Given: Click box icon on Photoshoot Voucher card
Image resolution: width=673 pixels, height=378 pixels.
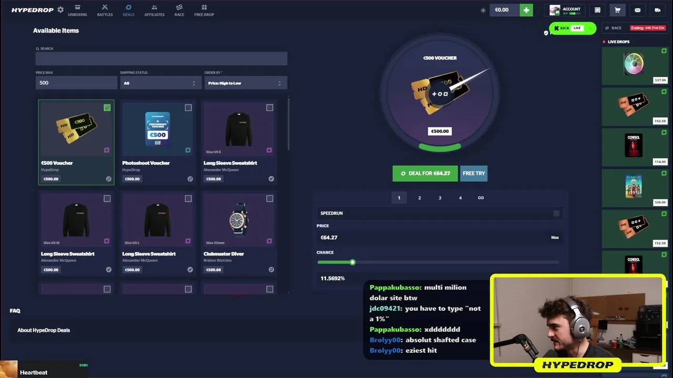Looking at the screenshot, I should pos(188,150).
